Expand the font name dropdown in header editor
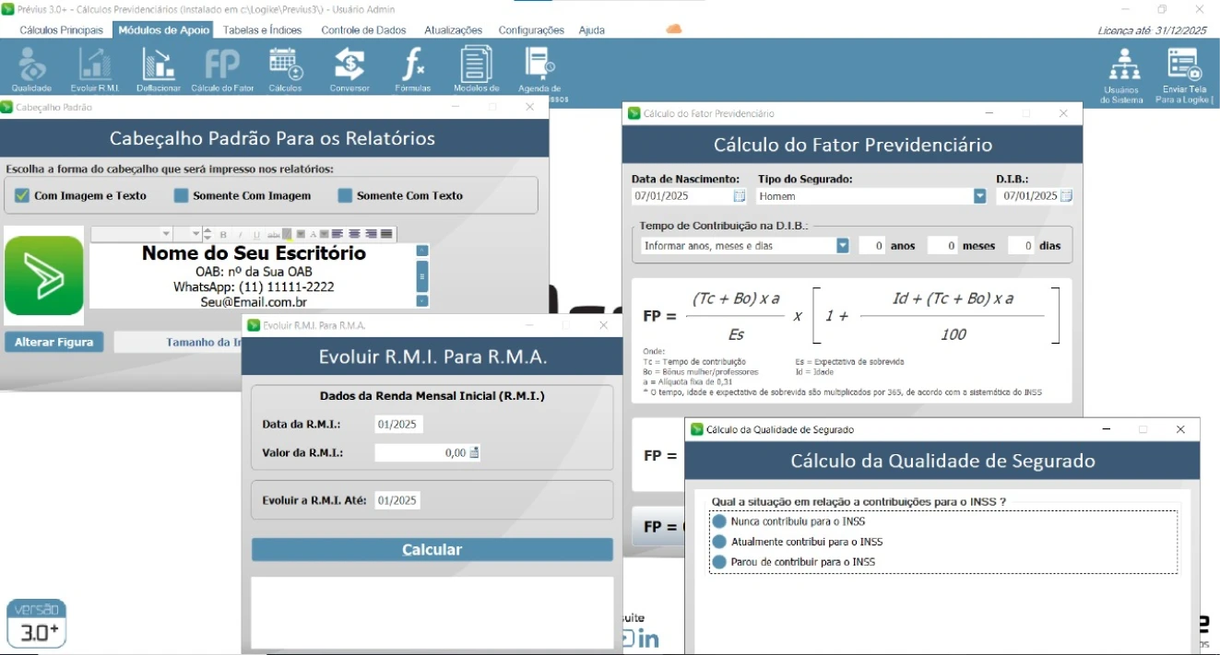The width and height of the screenshot is (1220, 655). pos(166,234)
